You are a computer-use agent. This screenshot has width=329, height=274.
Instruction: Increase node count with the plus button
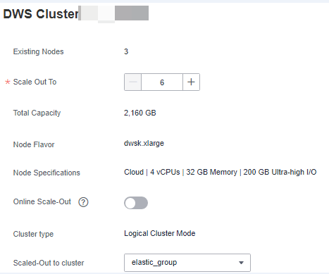click(191, 82)
